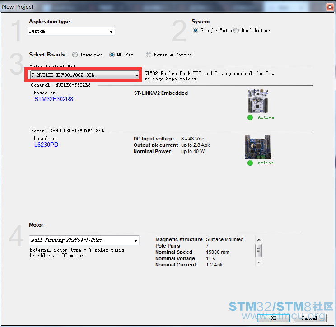Viewport: 336px width, 327px height.
Task: Click the '8 - 48 Vdc' input voltage value
Action: pyautogui.click(x=193, y=139)
